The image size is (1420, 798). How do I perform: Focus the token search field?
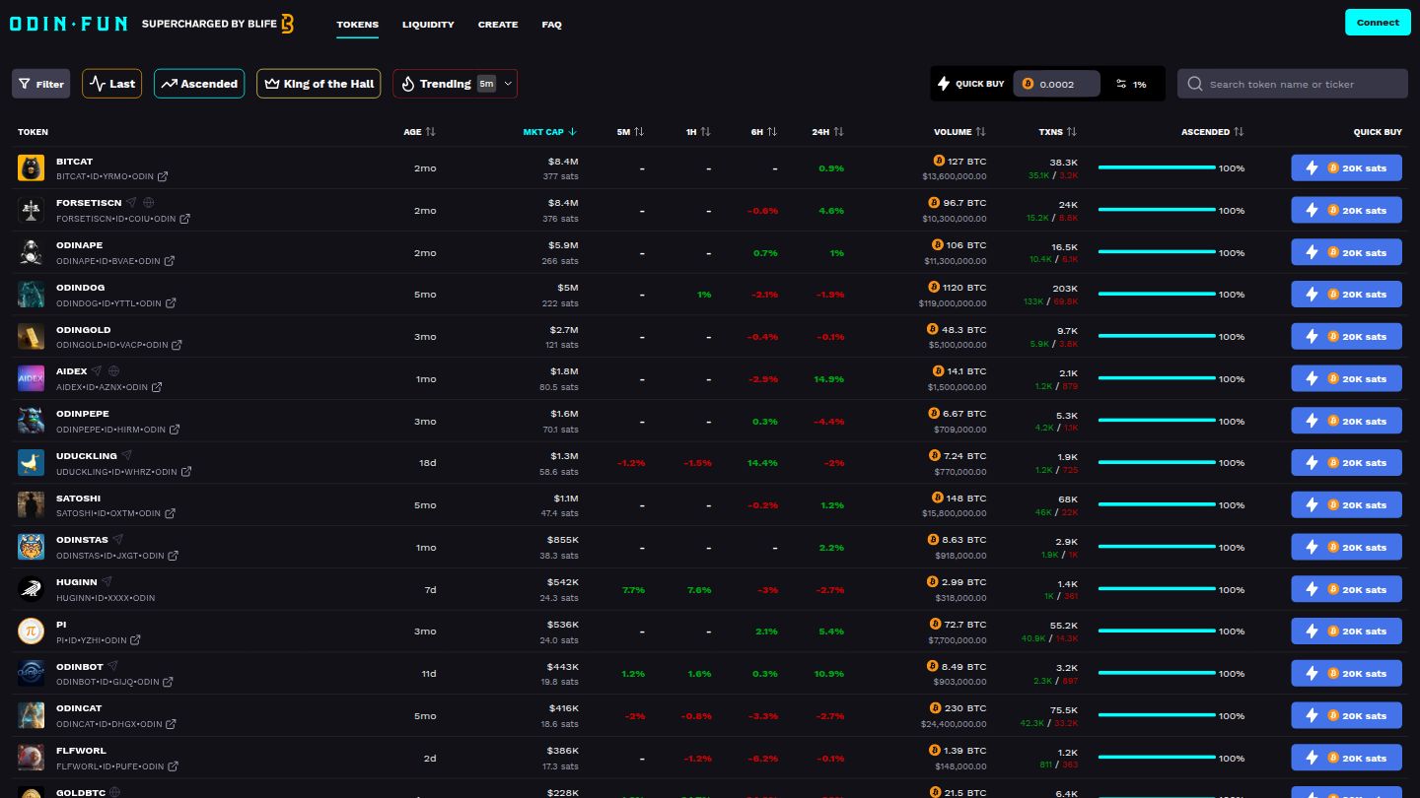(x=1293, y=84)
